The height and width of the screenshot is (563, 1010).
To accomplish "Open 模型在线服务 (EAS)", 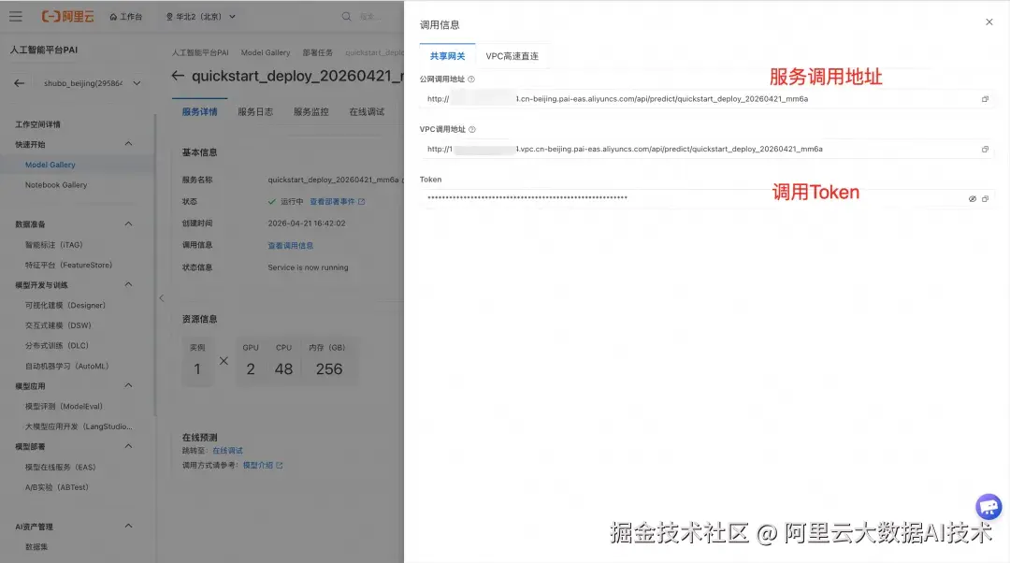I will pyautogui.click(x=60, y=467).
